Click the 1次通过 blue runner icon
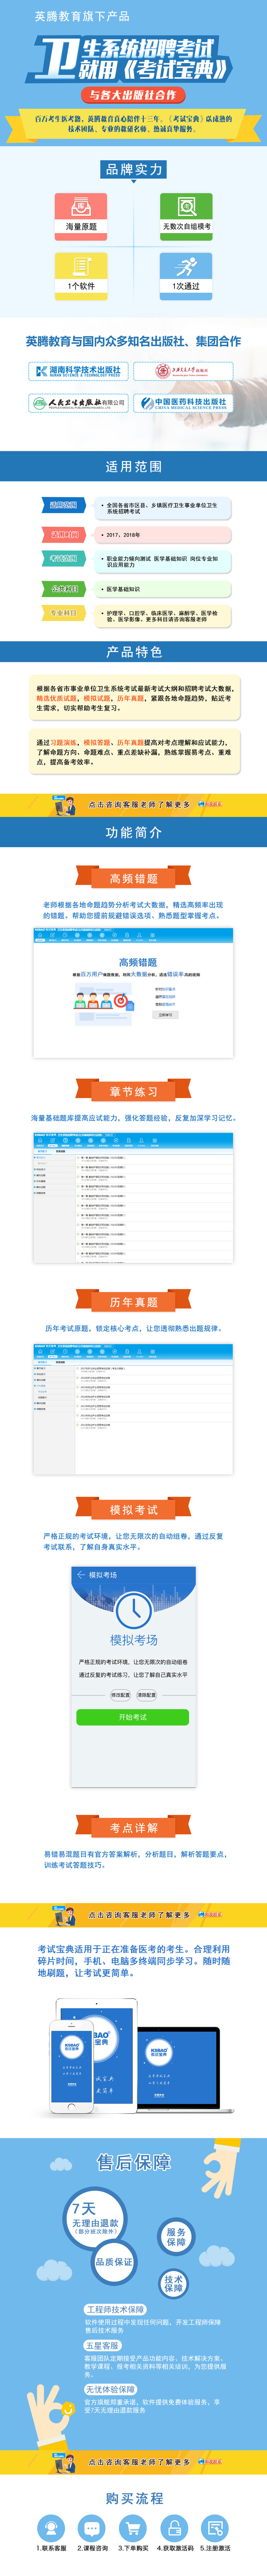Image resolution: width=267 pixels, height=2576 pixels. tap(186, 266)
